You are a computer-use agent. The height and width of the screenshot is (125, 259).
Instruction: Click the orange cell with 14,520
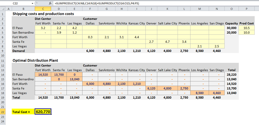pos(43,75)
